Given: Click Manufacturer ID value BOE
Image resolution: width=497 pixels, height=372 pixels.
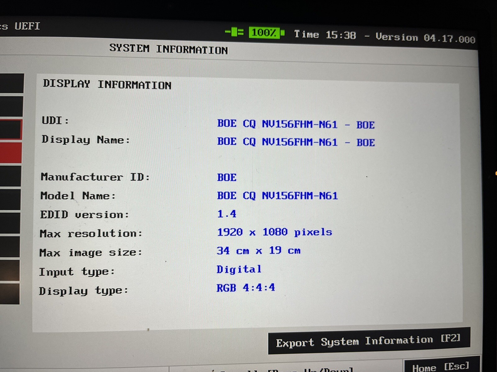Looking at the screenshot, I should (227, 177).
